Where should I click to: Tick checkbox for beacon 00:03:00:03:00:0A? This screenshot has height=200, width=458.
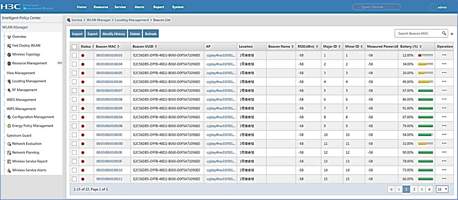coord(74,117)
